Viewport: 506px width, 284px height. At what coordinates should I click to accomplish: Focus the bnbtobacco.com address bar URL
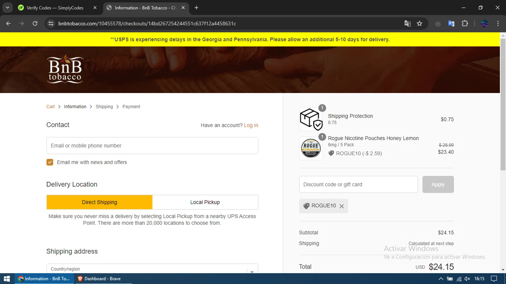click(x=147, y=24)
